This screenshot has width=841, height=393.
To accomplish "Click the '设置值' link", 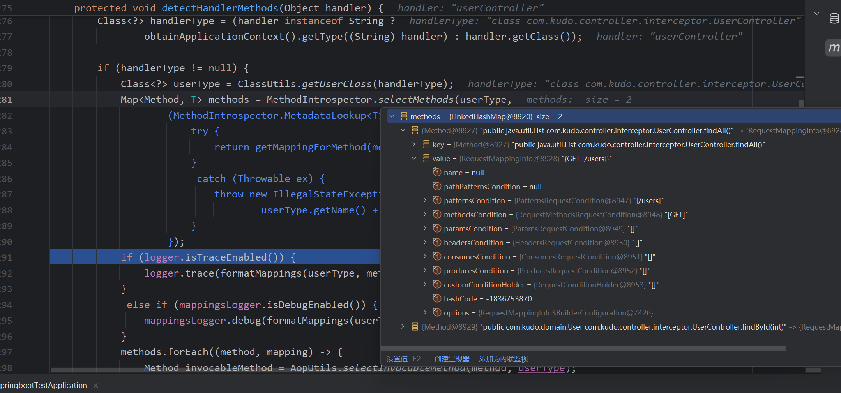I will point(397,359).
